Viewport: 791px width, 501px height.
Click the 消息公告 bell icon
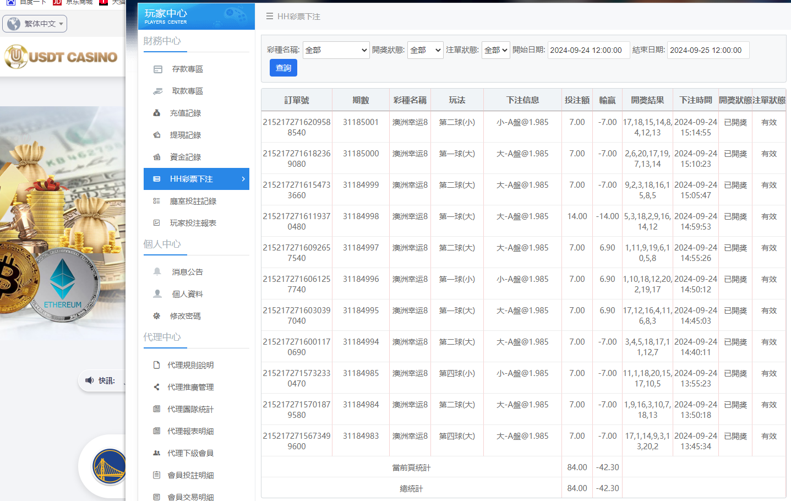coord(157,272)
